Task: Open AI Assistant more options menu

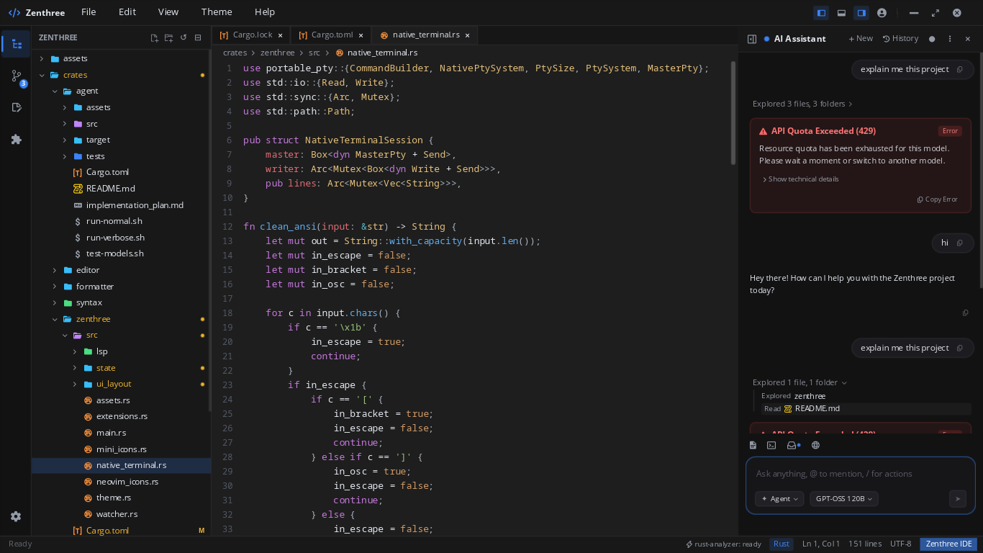Action: 950,39
